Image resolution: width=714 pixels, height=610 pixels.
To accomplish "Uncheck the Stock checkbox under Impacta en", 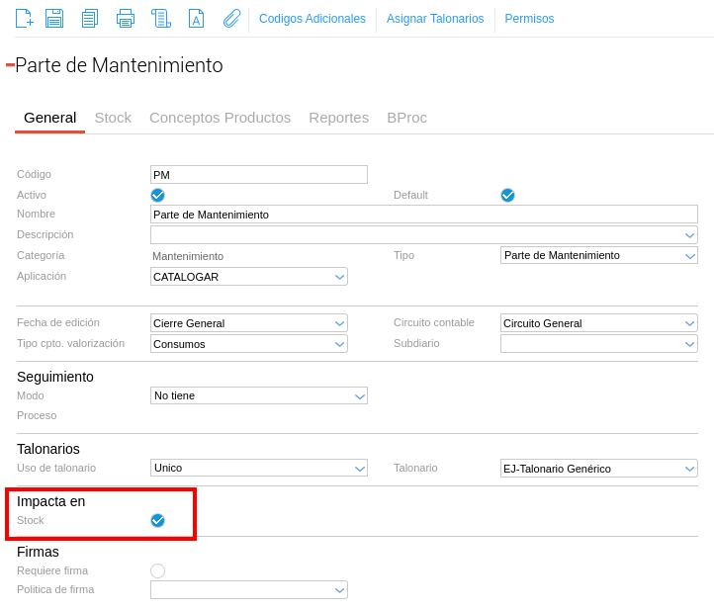I will [157, 520].
